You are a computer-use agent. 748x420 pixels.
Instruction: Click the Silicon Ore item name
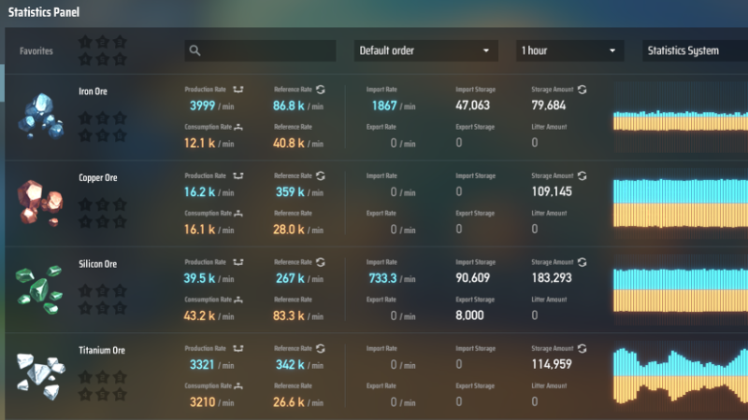click(x=97, y=264)
